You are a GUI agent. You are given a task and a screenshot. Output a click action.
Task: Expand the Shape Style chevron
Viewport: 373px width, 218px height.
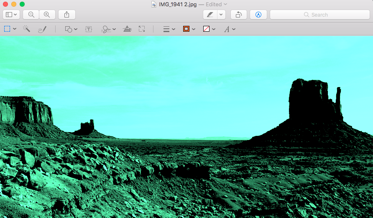[x=174, y=29]
